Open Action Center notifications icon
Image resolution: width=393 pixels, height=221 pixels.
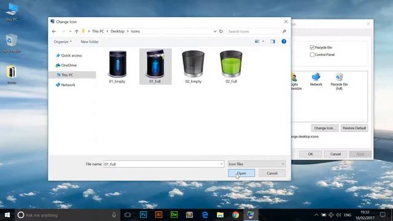[x=383, y=215]
